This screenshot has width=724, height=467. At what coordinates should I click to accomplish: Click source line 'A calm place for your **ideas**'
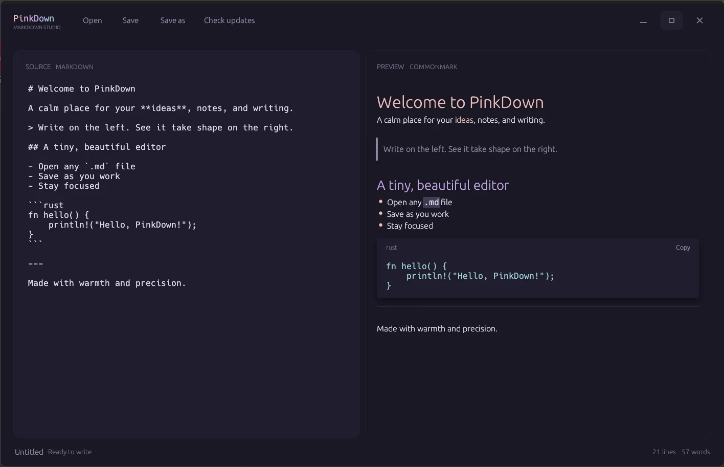[x=161, y=108]
